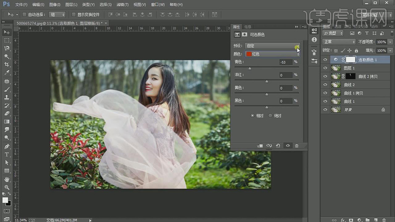395x222 pixels.
Task: Click the 洋红 value input field
Action: (286, 75)
